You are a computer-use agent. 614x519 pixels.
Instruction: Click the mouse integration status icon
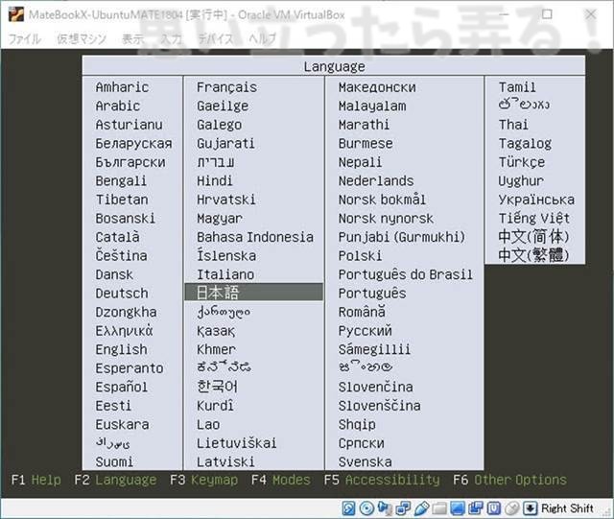click(512, 508)
